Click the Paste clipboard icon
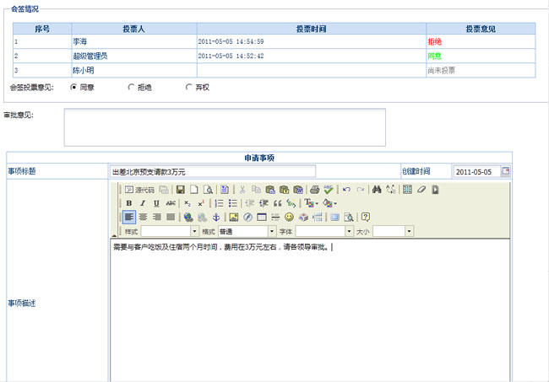549x382 pixels. click(x=270, y=190)
